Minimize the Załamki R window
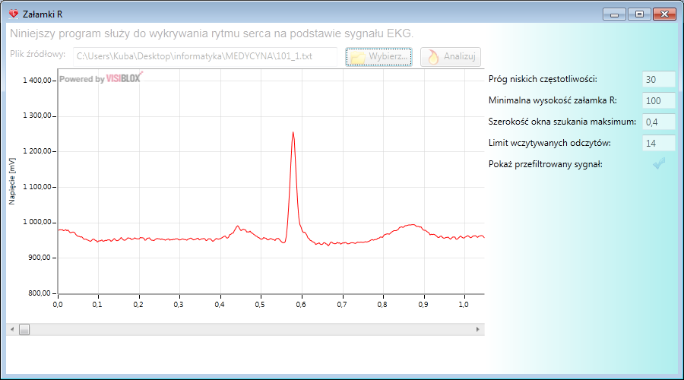 pos(614,14)
